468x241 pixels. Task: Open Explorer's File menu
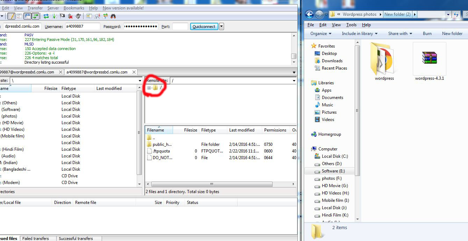(x=311, y=25)
